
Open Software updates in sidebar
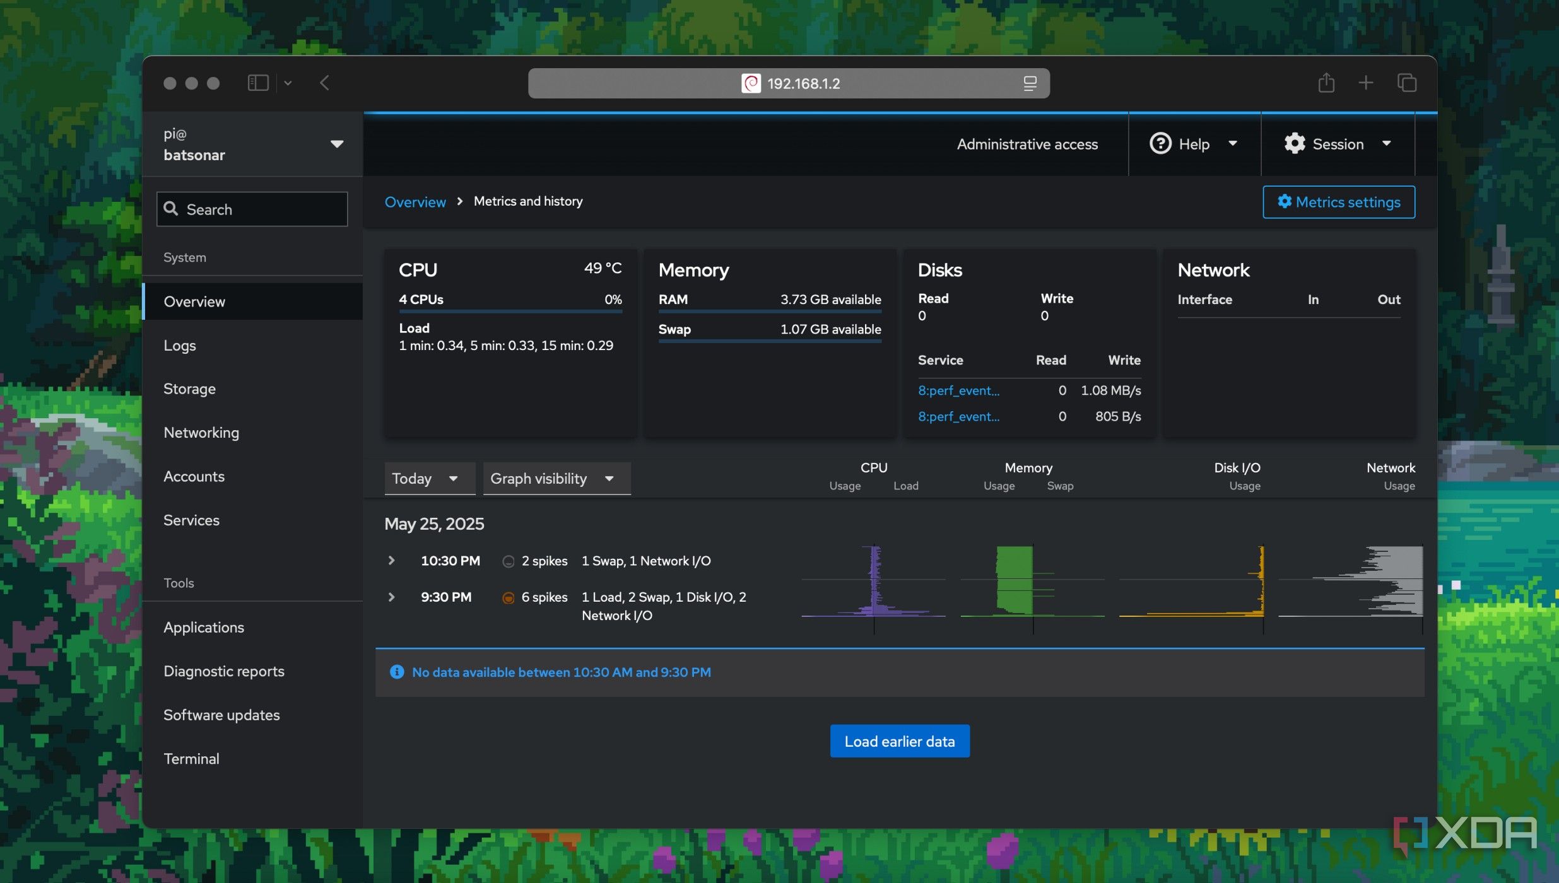(252, 715)
